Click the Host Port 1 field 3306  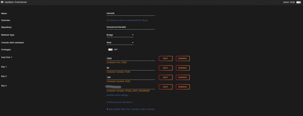(x=131, y=58)
